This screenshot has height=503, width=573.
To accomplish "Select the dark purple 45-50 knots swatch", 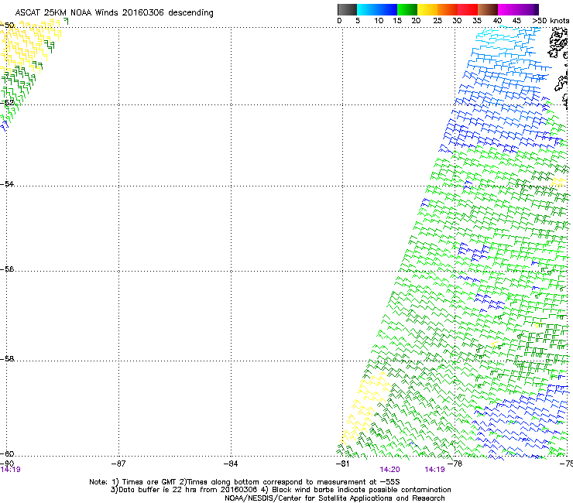I will 528,9.
